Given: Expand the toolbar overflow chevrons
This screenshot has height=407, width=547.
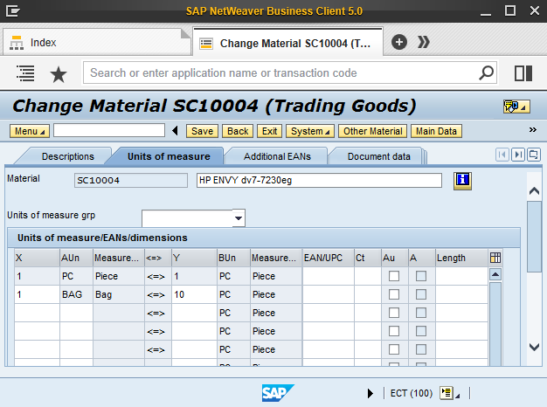Looking at the screenshot, I should 532,130.
